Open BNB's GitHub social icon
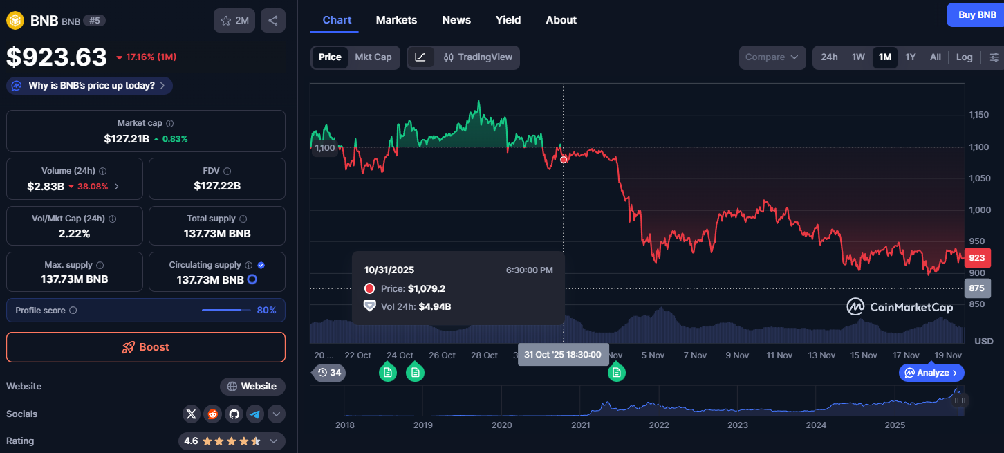 (234, 414)
